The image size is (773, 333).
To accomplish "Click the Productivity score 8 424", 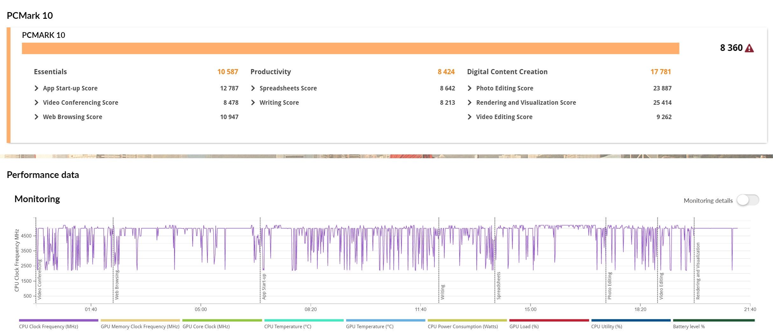I will [446, 72].
